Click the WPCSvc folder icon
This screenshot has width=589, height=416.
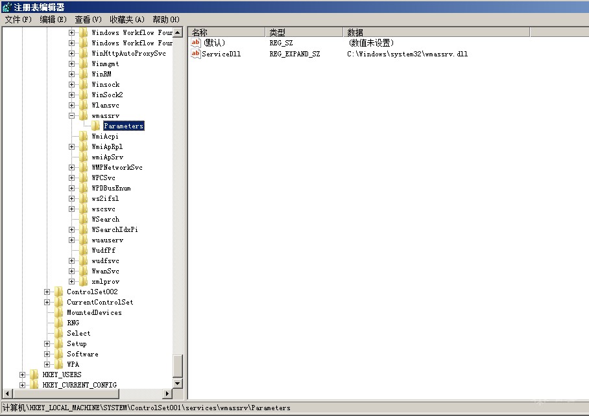84,178
